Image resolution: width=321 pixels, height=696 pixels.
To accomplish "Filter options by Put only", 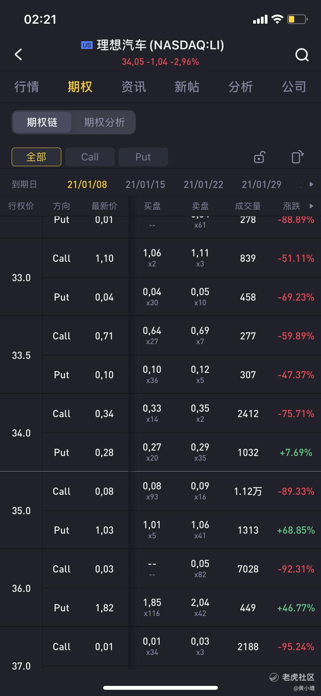I will (x=143, y=157).
